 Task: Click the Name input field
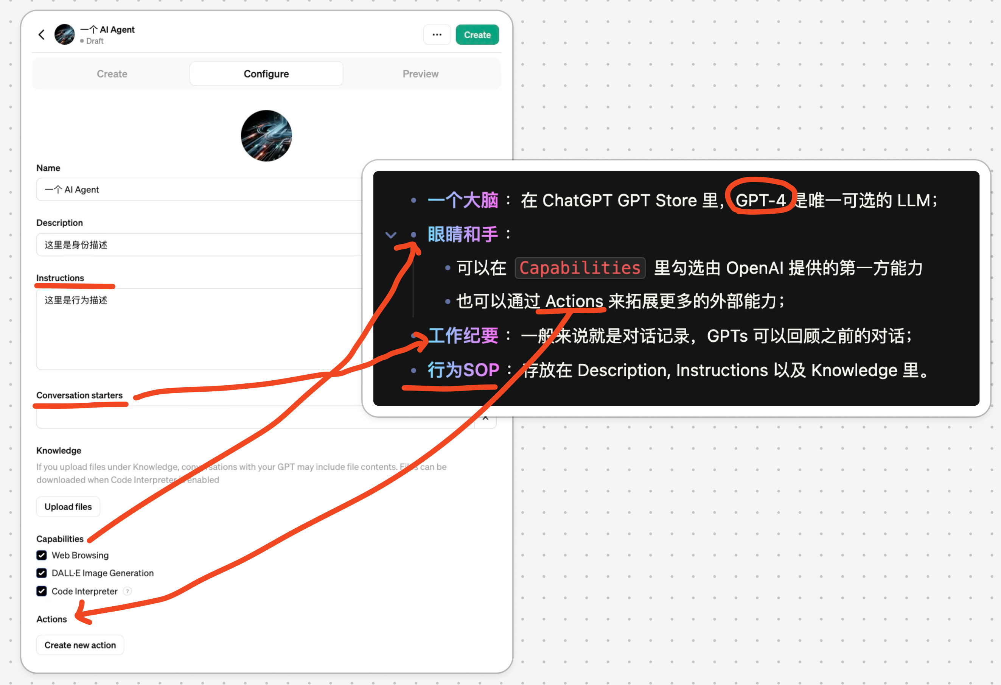(x=267, y=190)
